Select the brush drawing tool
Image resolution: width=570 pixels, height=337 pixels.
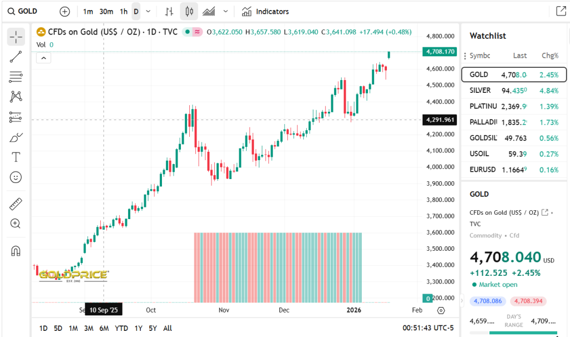[x=16, y=137]
